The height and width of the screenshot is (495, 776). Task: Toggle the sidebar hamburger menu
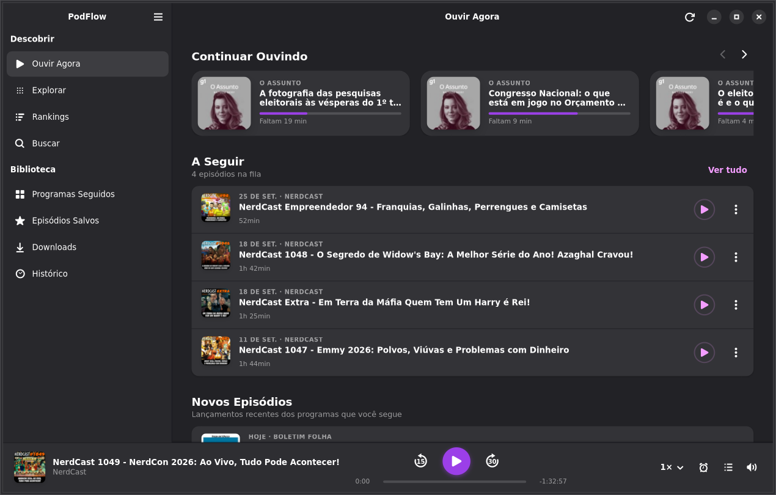point(158,17)
